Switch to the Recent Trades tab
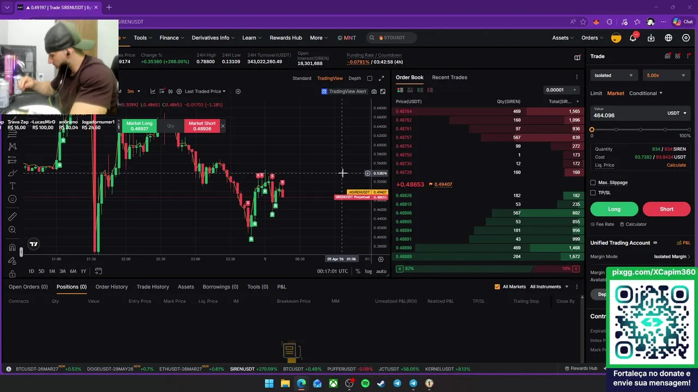This screenshot has height=392, width=698. [449, 77]
